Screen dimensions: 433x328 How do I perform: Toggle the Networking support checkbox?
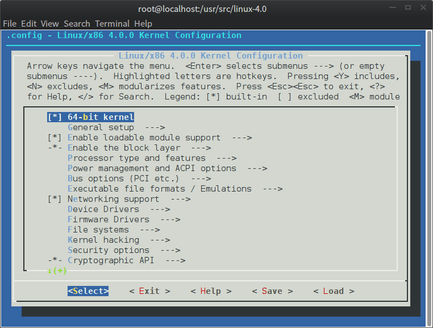click(55, 199)
